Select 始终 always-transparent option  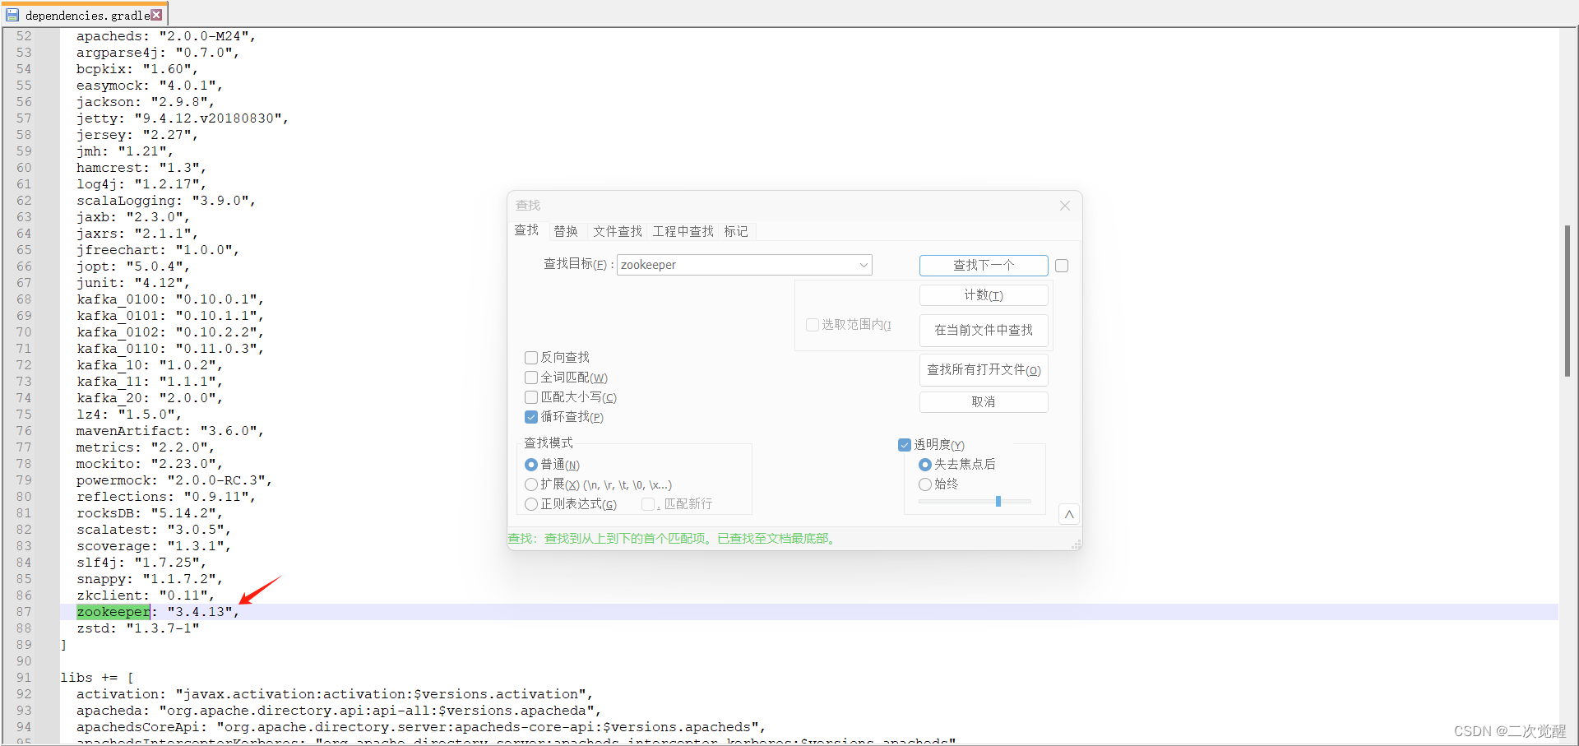(x=924, y=484)
